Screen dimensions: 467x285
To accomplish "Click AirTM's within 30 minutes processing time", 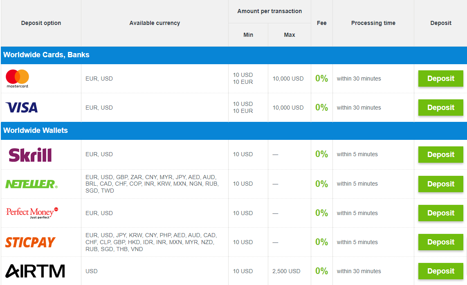I will 359,271.
